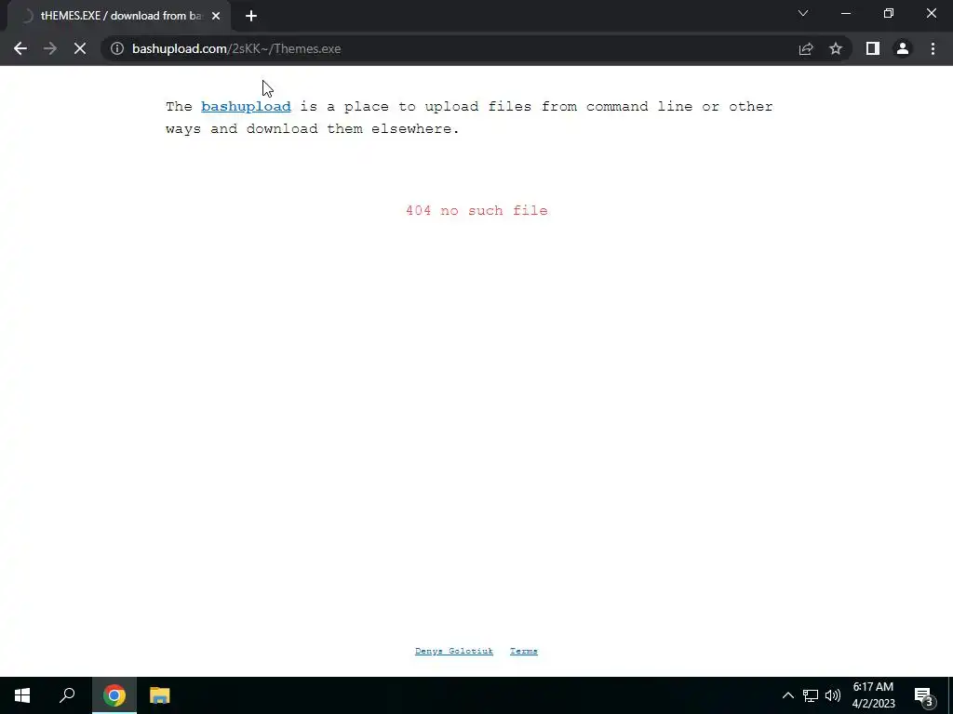Open the Chrome profile menu
Viewport: 953px width, 714px height.
[x=903, y=48]
